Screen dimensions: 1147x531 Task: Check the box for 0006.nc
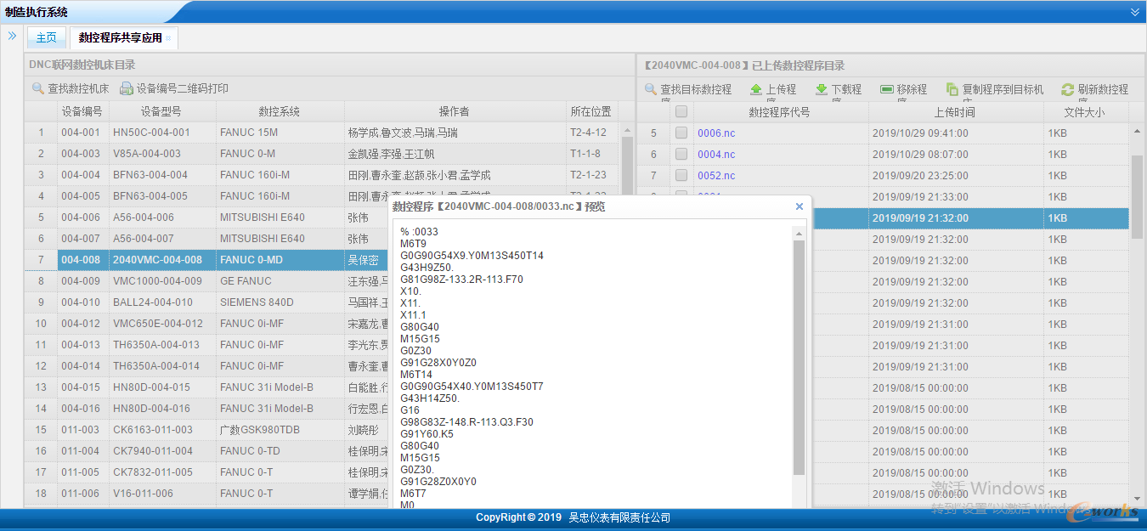[x=681, y=133]
